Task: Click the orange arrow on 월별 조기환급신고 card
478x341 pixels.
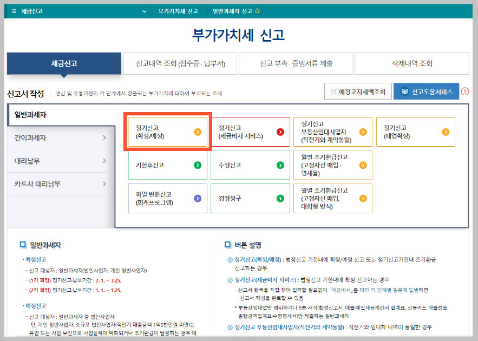Action: tap(363, 165)
